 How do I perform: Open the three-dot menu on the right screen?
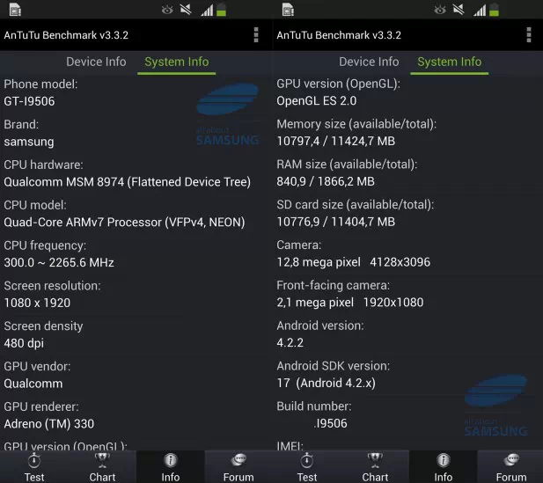click(529, 35)
